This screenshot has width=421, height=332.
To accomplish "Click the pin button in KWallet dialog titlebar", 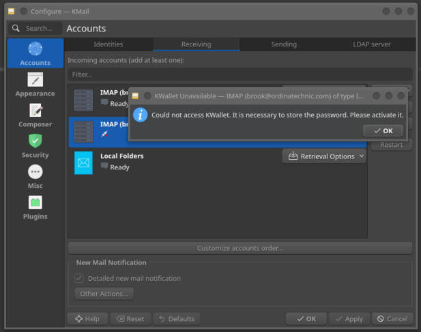I will tap(147, 96).
